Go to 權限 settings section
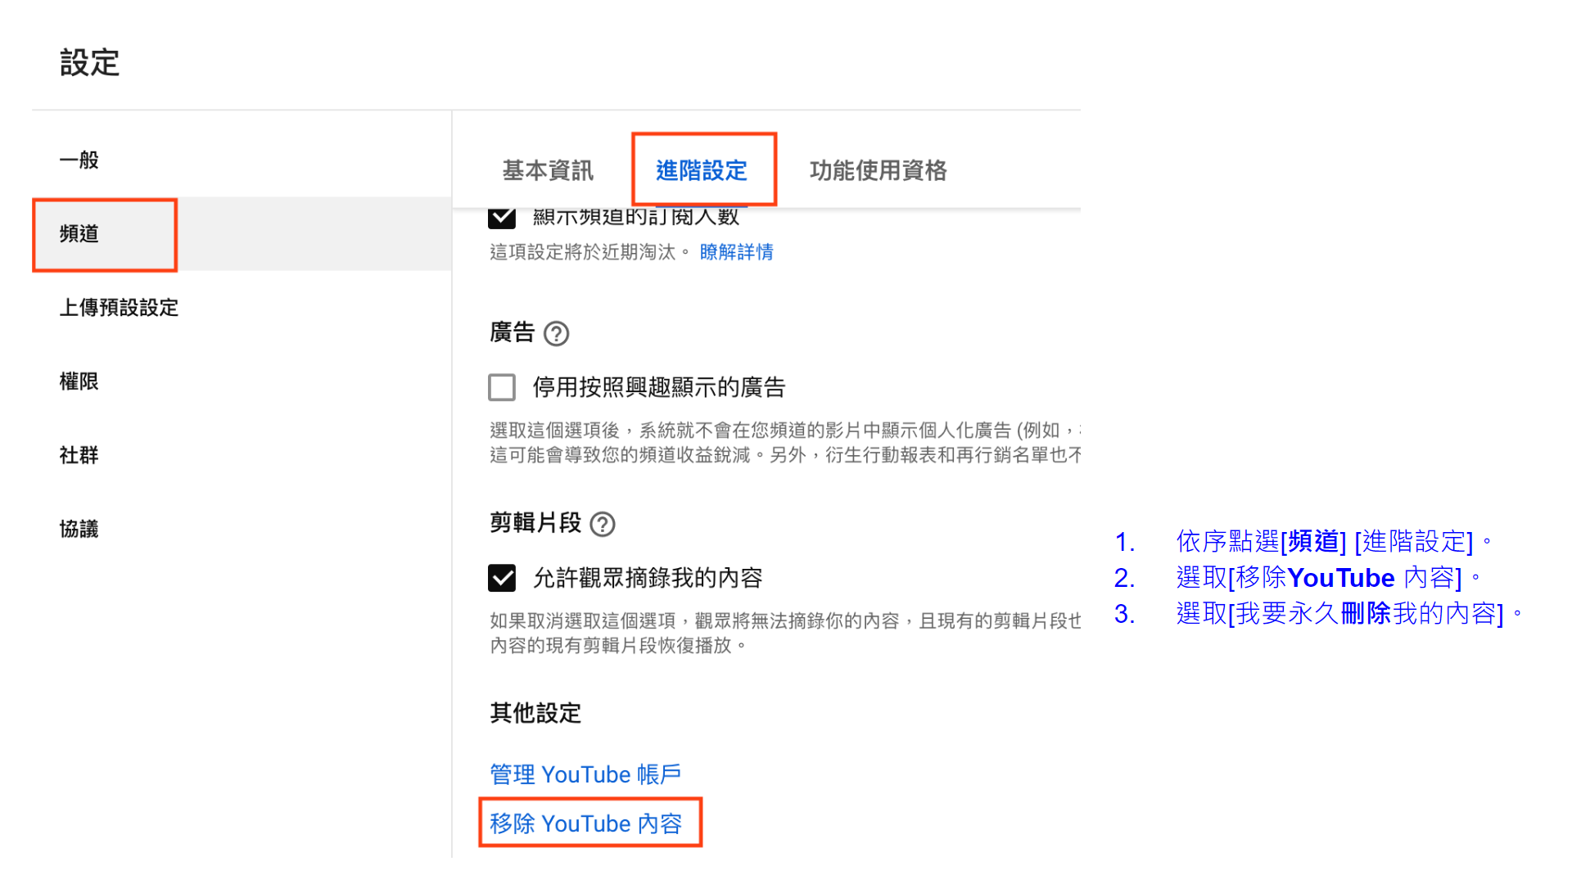1572x884 pixels. click(79, 381)
